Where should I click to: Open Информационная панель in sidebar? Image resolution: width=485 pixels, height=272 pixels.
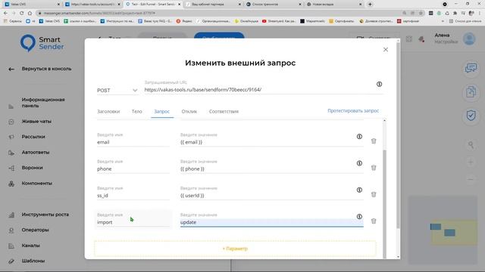[43, 103]
